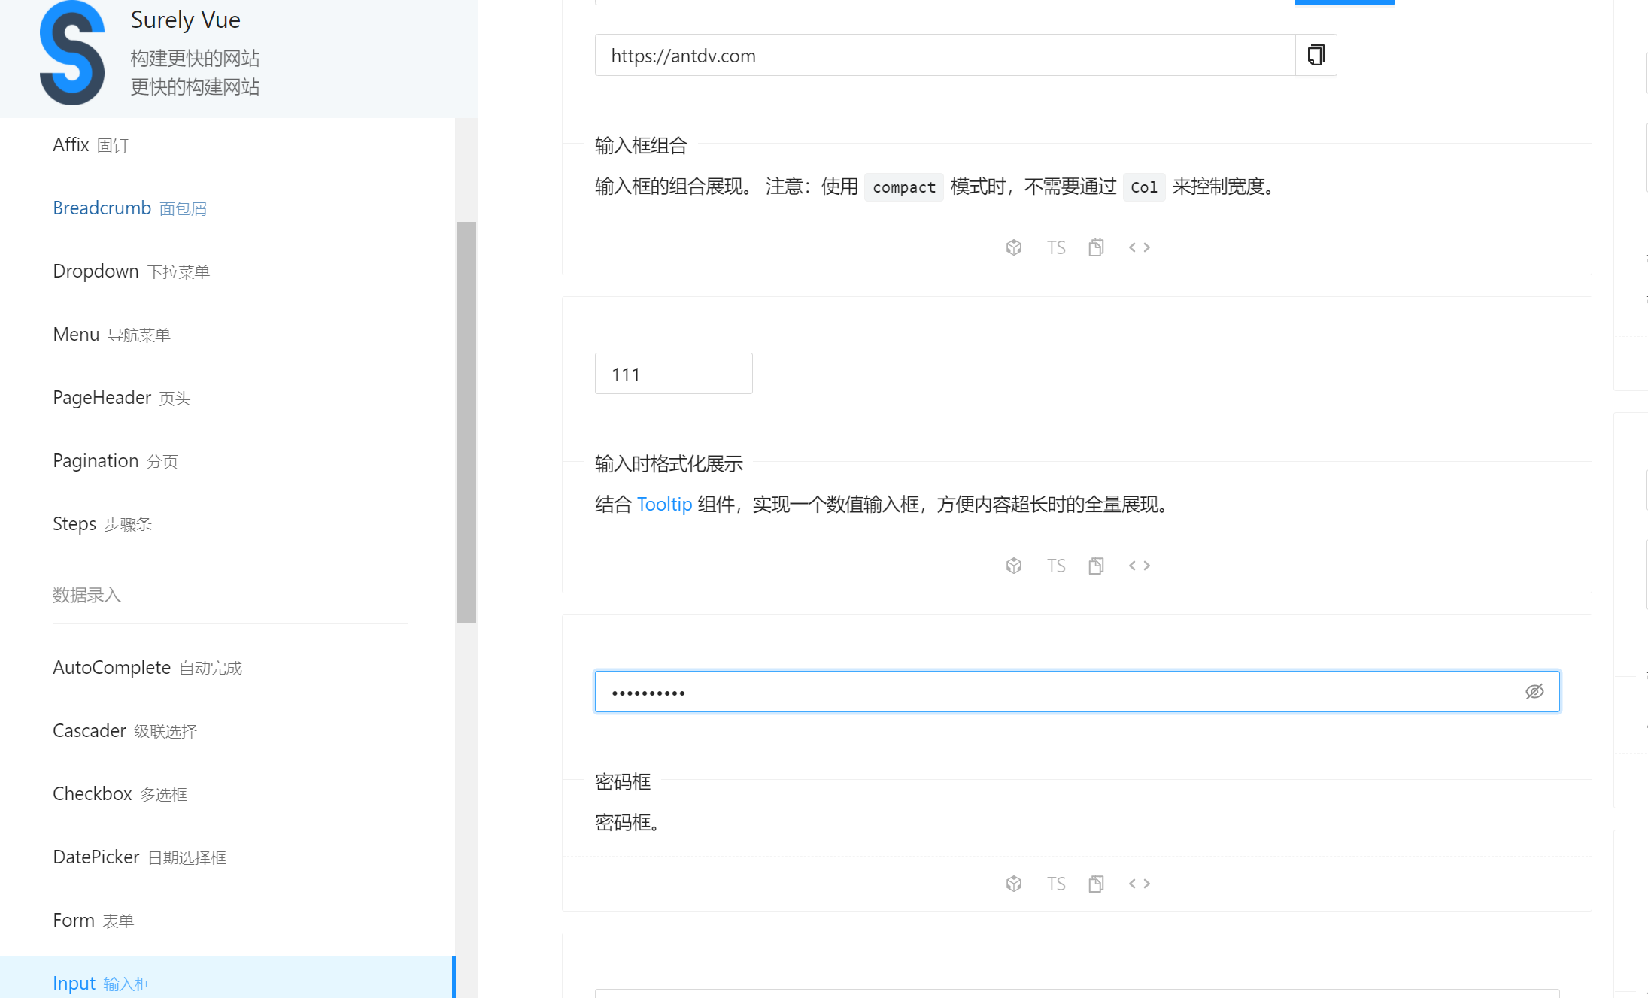Expand source code of 输入框组合 demo
Image resolution: width=1648 pixels, height=998 pixels.
click(1138, 247)
